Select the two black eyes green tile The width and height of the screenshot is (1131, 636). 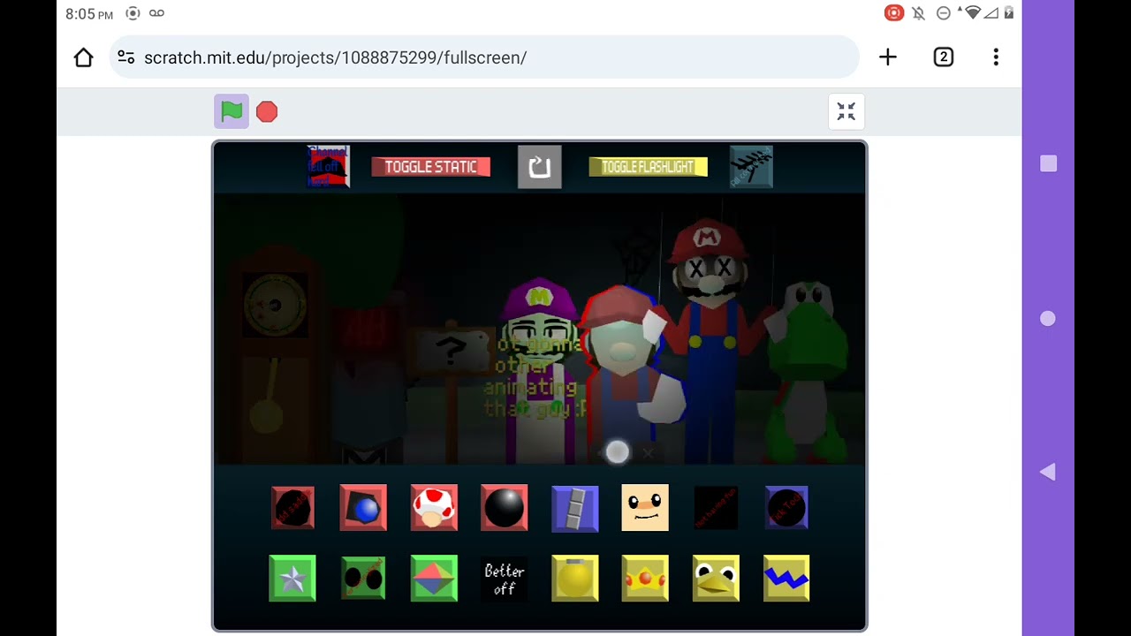click(363, 579)
